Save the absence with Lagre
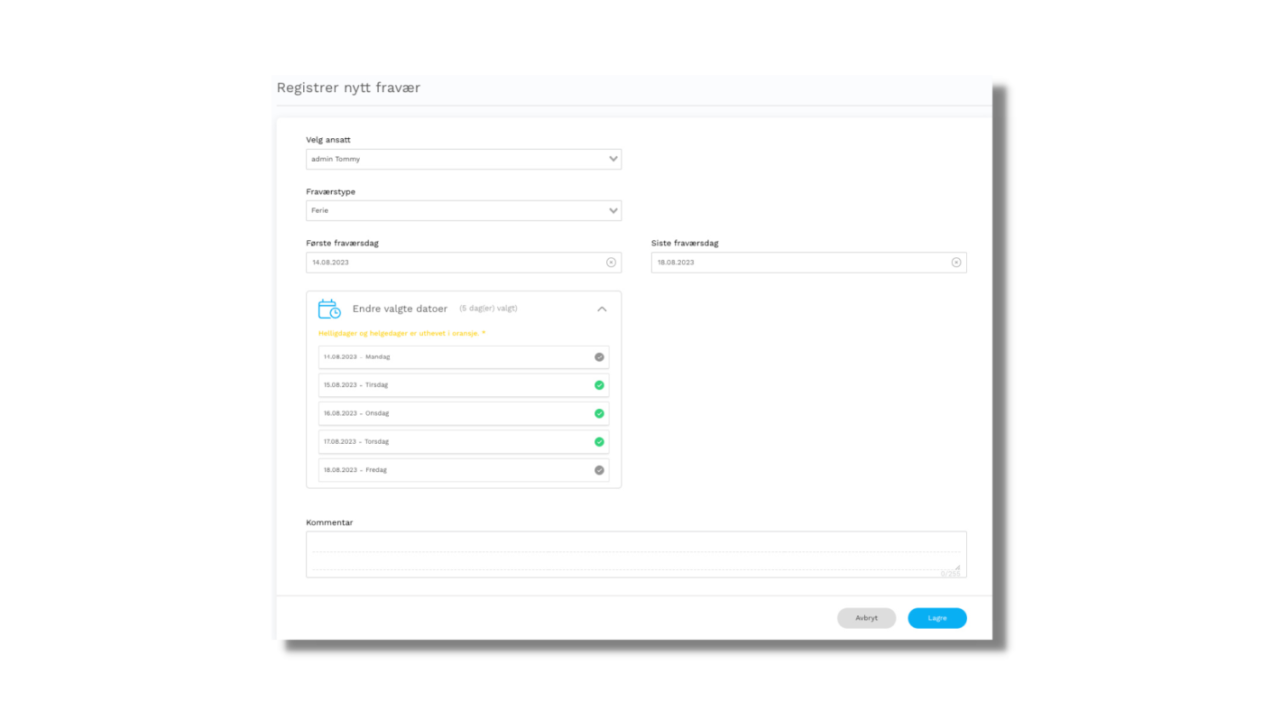 pyautogui.click(x=936, y=618)
